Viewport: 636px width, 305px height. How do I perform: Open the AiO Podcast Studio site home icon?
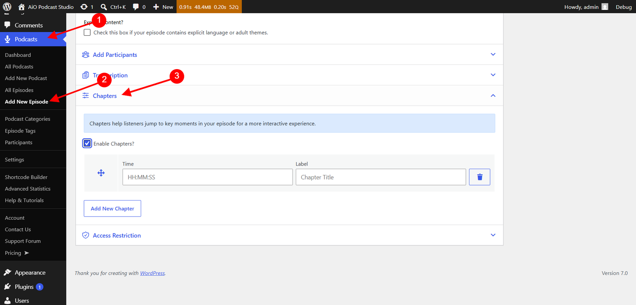click(21, 7)
